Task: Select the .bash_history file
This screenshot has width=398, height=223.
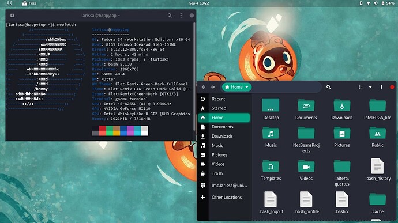Action: [377, 166]
